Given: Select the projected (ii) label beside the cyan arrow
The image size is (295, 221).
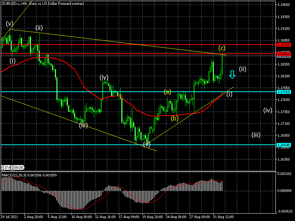Looking at the screenshot, I should click(x=243, y=69).
